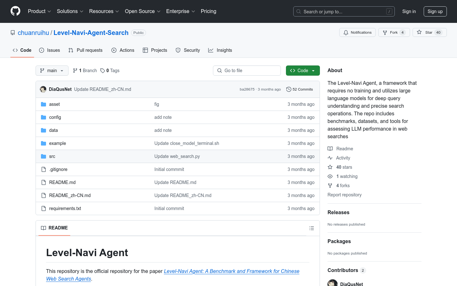The image size is (457, 286).
Task: Click Report repository
Action: point(344,195)
